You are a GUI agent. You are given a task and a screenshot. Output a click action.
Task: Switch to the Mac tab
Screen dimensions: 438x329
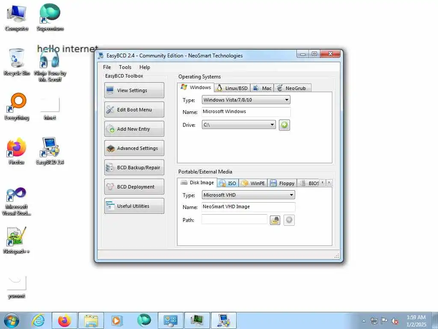(x=262, y=88)
